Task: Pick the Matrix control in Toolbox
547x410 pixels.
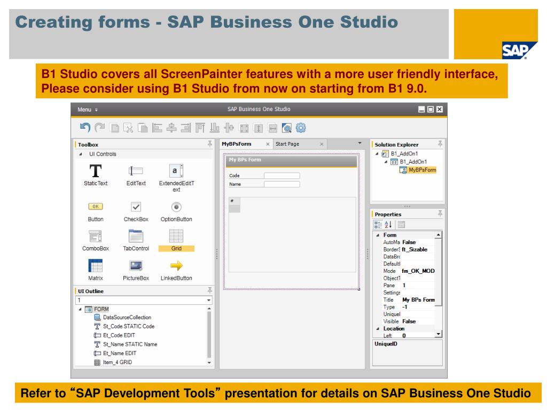Action: click(x=96, y=270)
